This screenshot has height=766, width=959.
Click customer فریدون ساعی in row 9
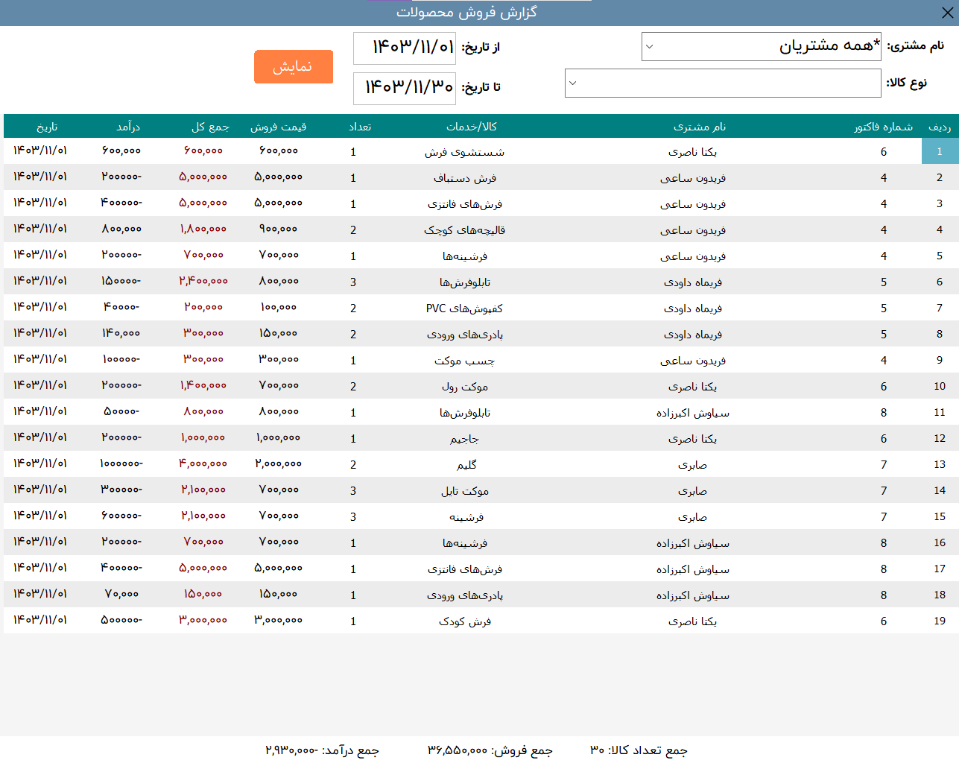click(692, 361)
